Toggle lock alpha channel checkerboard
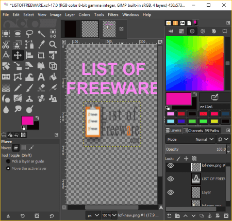The height and width of the screenshot is (221, 232). click(x=194, y=158)
